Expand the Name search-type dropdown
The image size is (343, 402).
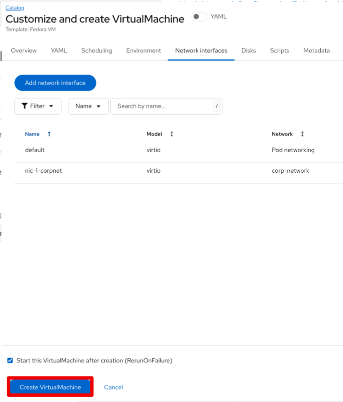tap(88, 106)
